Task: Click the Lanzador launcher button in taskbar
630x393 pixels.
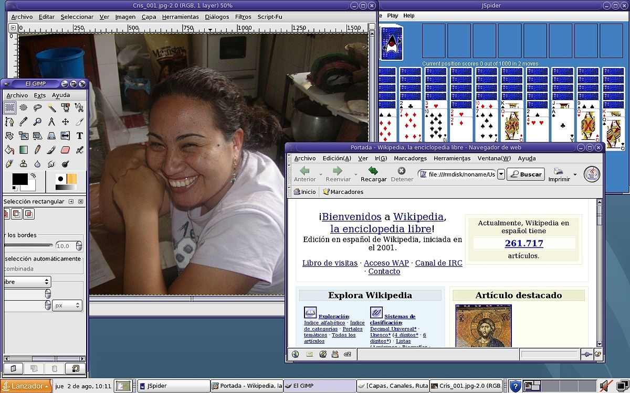Action: (x=26, y=386)
